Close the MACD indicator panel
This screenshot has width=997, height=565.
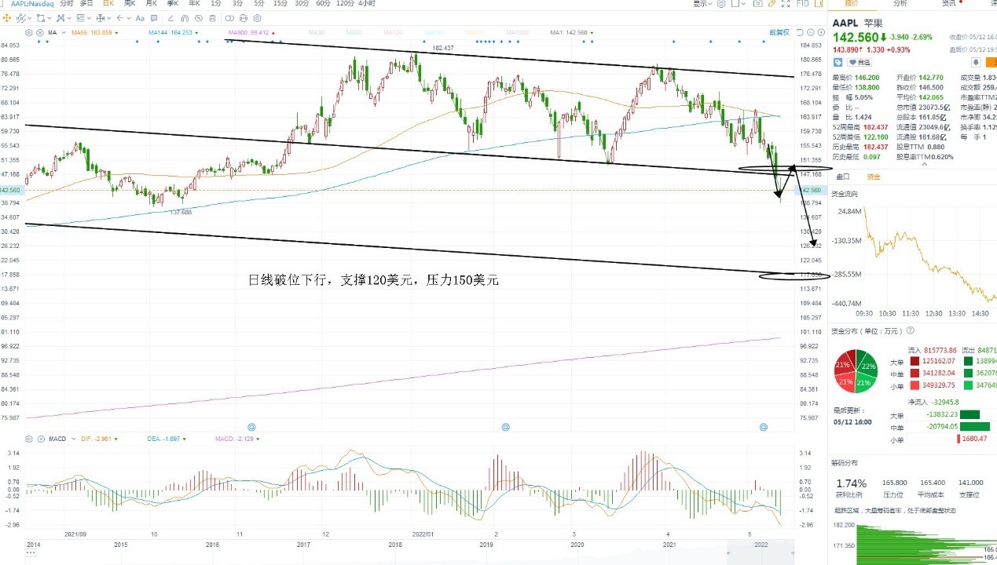41,439
